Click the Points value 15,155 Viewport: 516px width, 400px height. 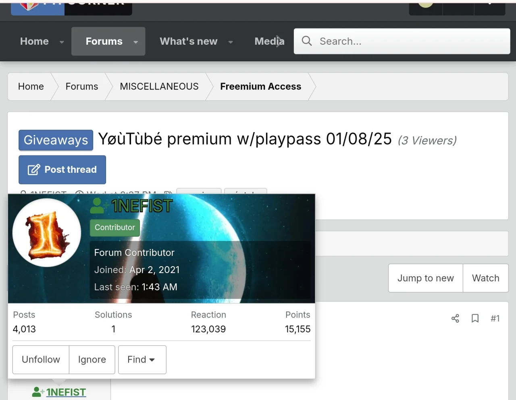click(298, 329)
